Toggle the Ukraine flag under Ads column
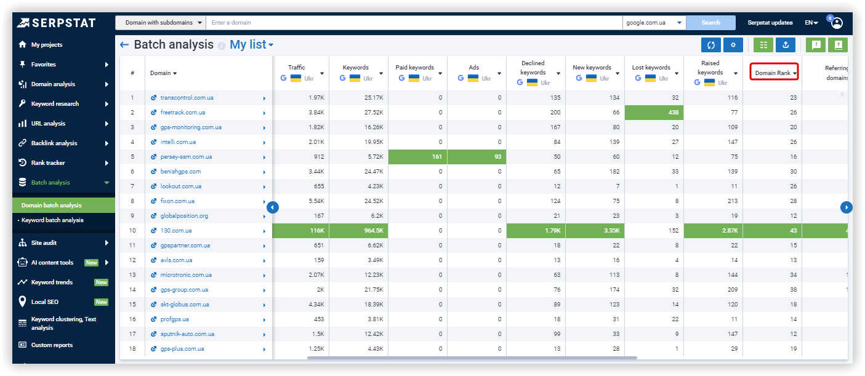The width and height of the screenshot is (865, 376). [x=472, y=78]
